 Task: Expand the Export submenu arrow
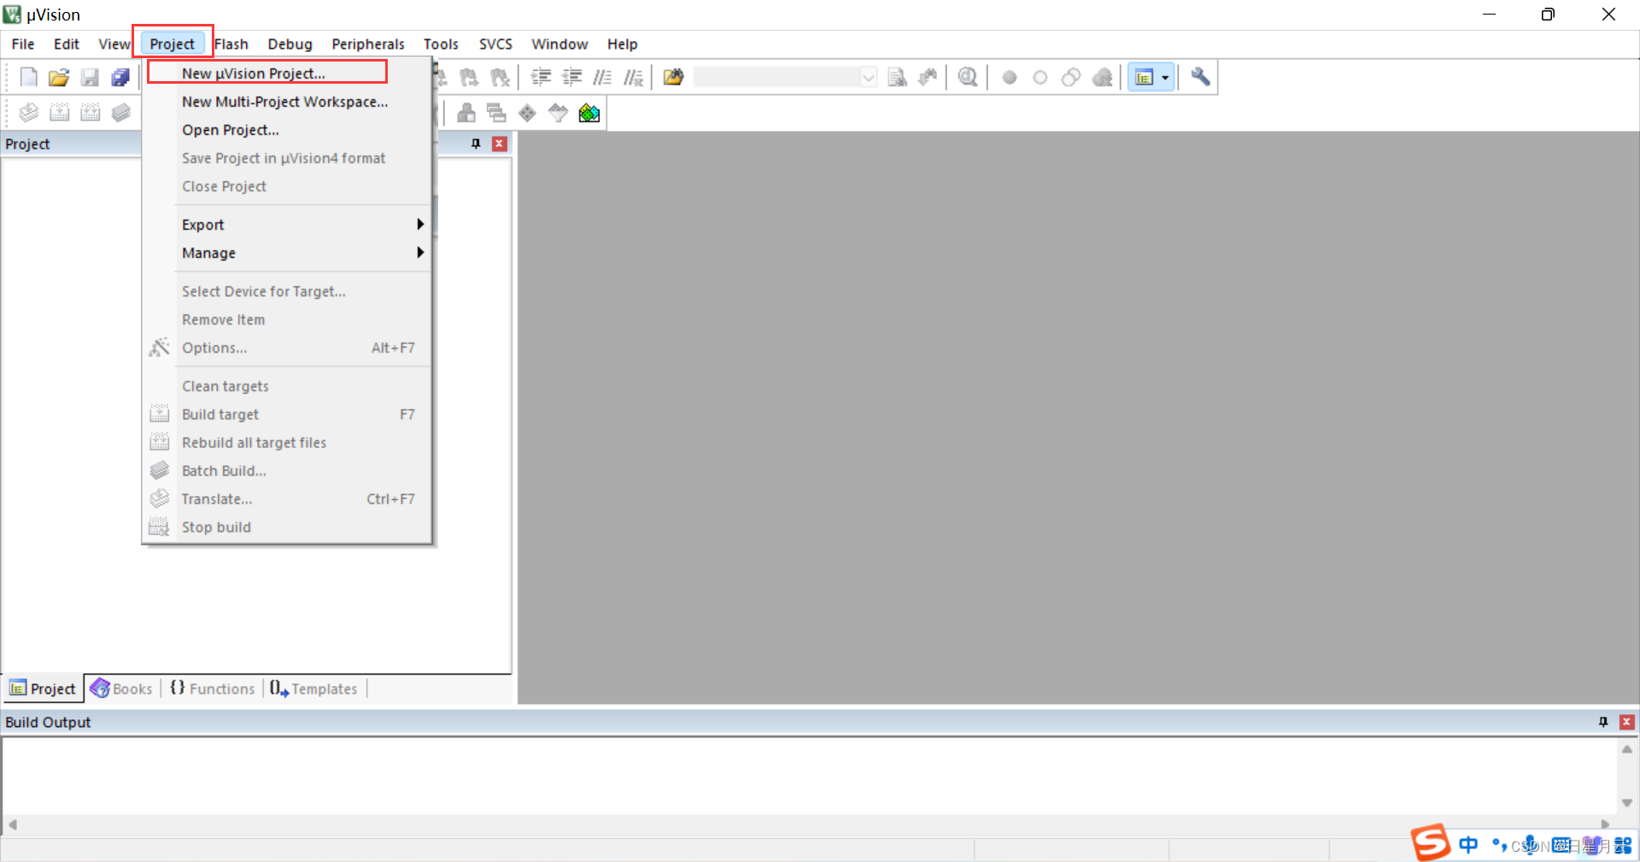coord(420,225)
